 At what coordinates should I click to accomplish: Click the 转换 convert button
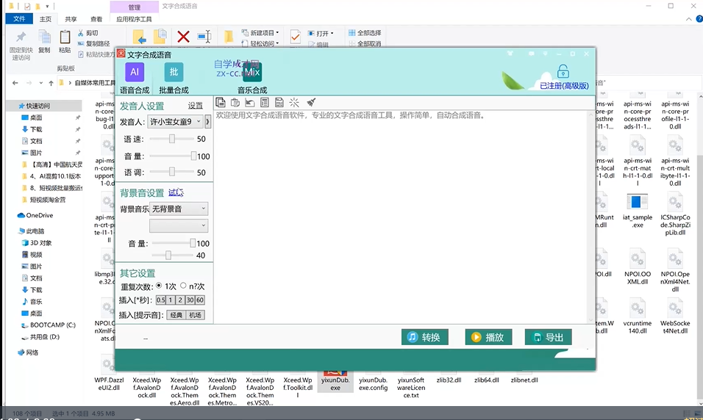click(x=424, y=337)
